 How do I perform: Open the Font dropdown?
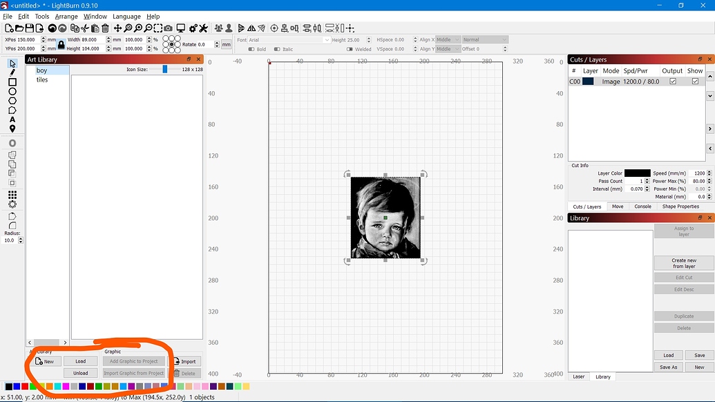tap(289, 40)
